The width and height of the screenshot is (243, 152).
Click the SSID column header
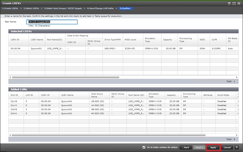coord(204,40)
